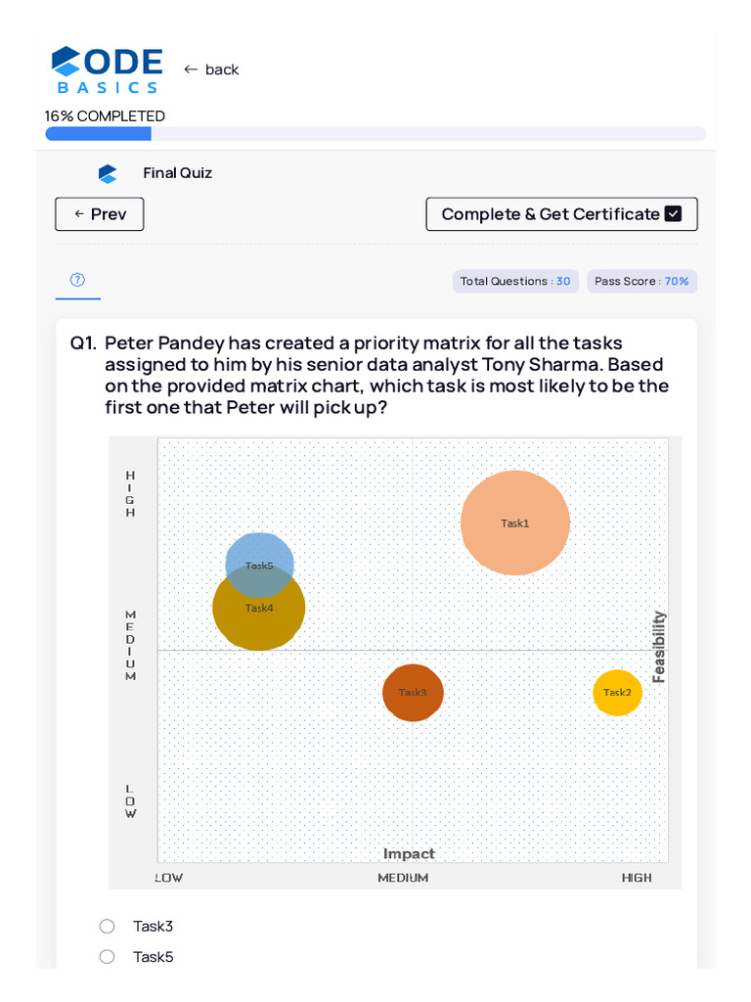
Task: Click the brown Task3 bubble
Action: [412, 693]
